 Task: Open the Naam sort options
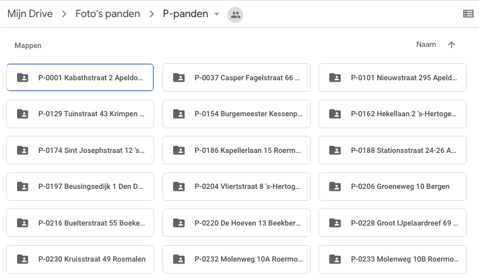click(x=426, y=45)
